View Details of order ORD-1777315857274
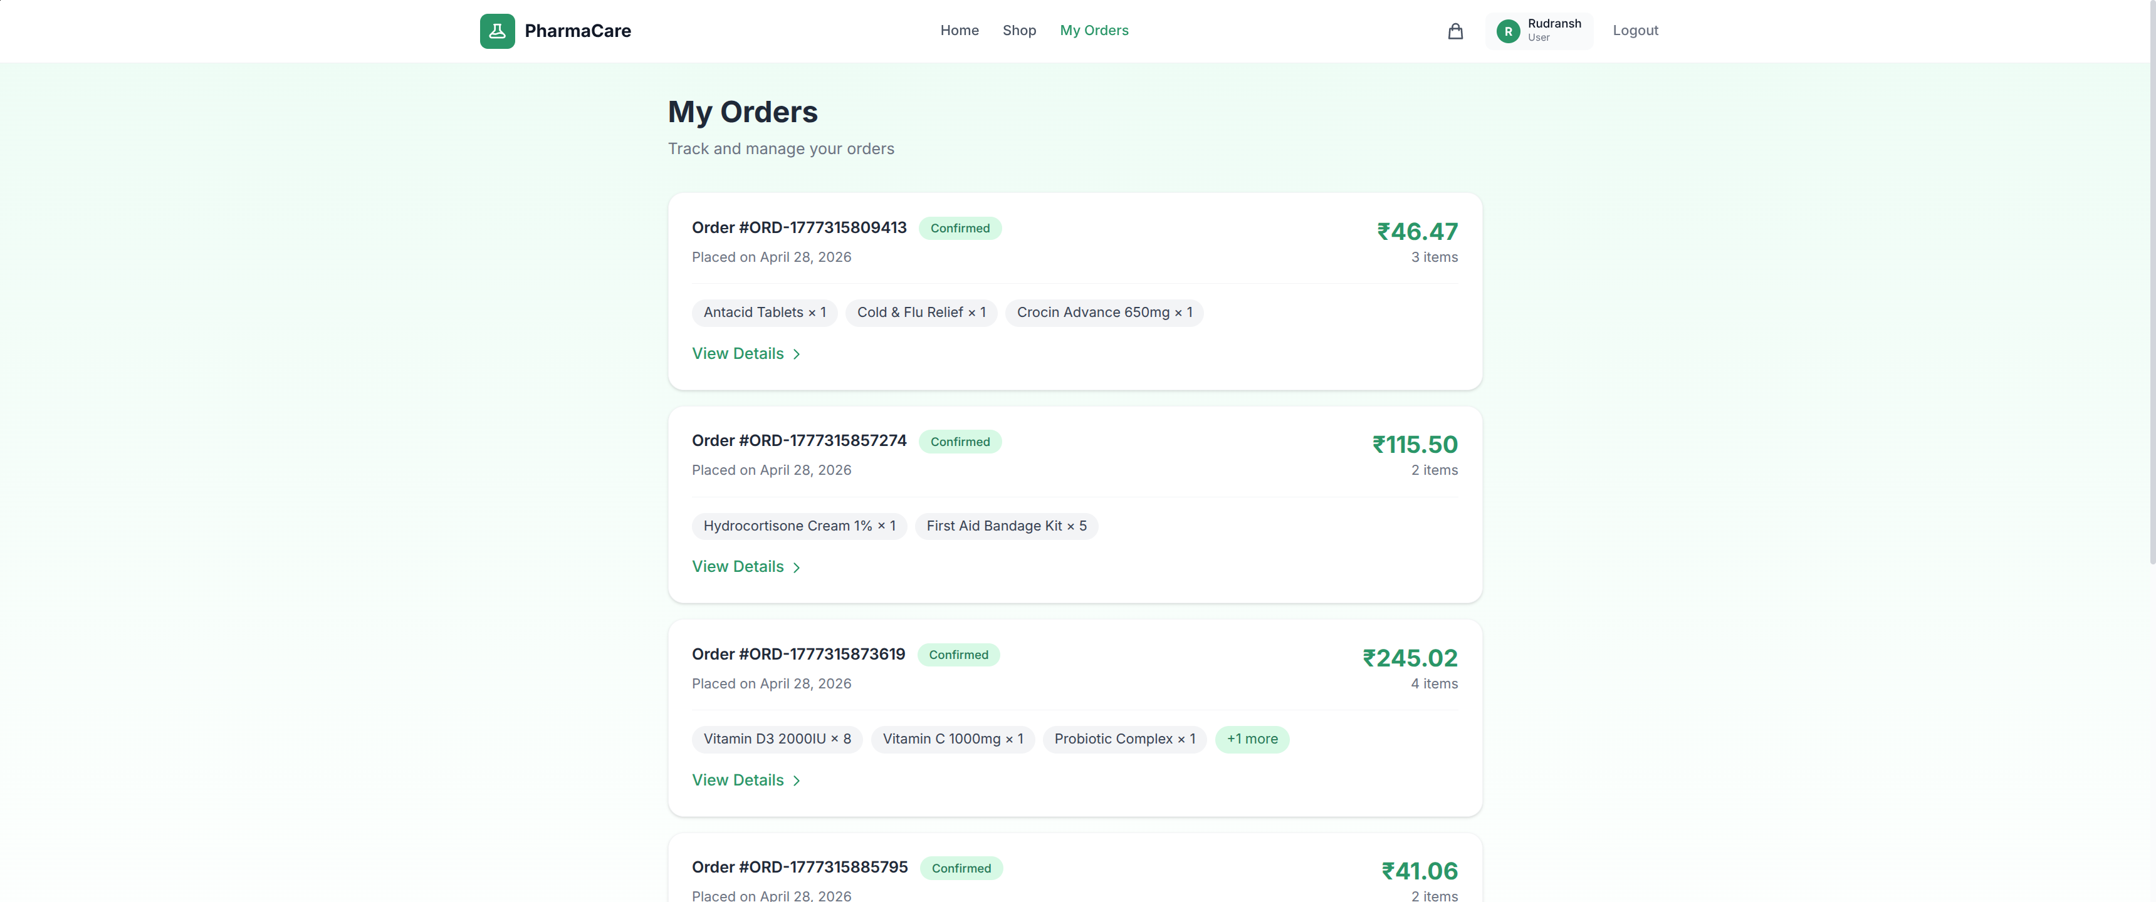This screenshot has width=2156, height=902. (x=746, y=568)
